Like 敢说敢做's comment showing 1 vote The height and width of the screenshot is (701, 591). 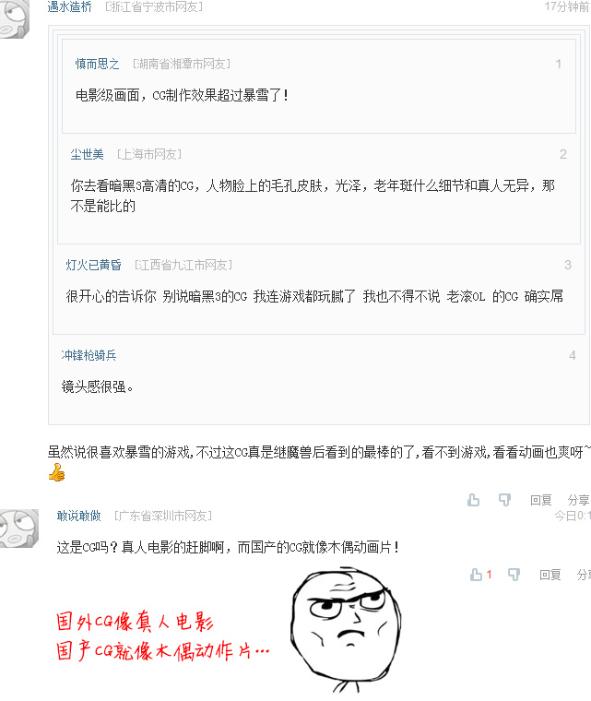[x=480, y=575]
